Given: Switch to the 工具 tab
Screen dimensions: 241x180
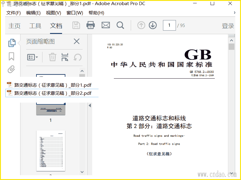Looking at the screenshot, I should 35,26.
